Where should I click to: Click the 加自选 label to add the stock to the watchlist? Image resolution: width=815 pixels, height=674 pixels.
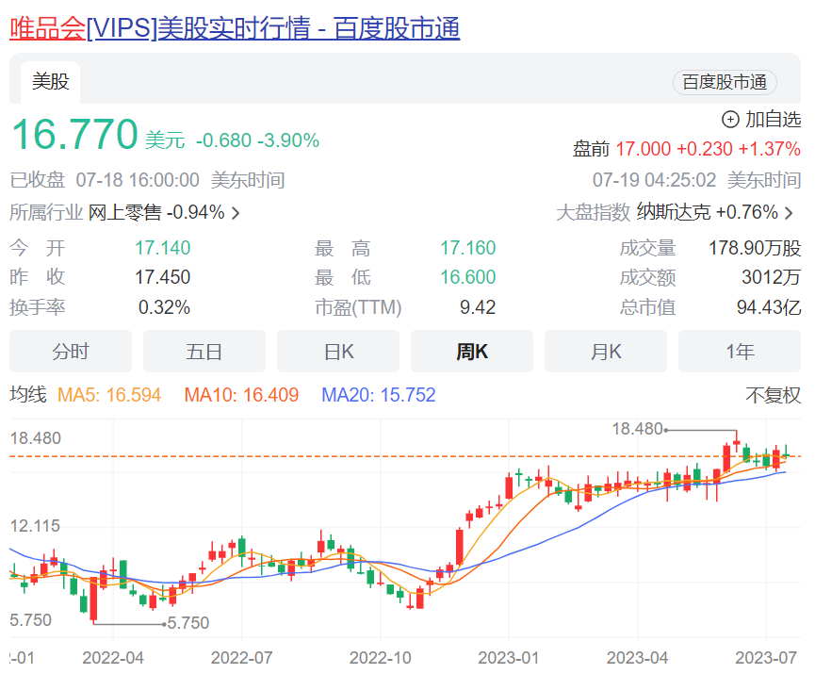point(773,120)
